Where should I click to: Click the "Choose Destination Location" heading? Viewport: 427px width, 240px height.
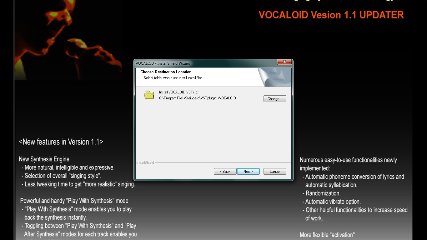point(166,72)
